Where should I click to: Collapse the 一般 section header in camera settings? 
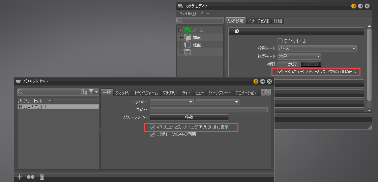(x=296, y=31)
